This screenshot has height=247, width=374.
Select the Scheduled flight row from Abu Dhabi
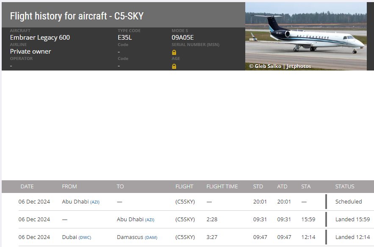coord(196,201)
